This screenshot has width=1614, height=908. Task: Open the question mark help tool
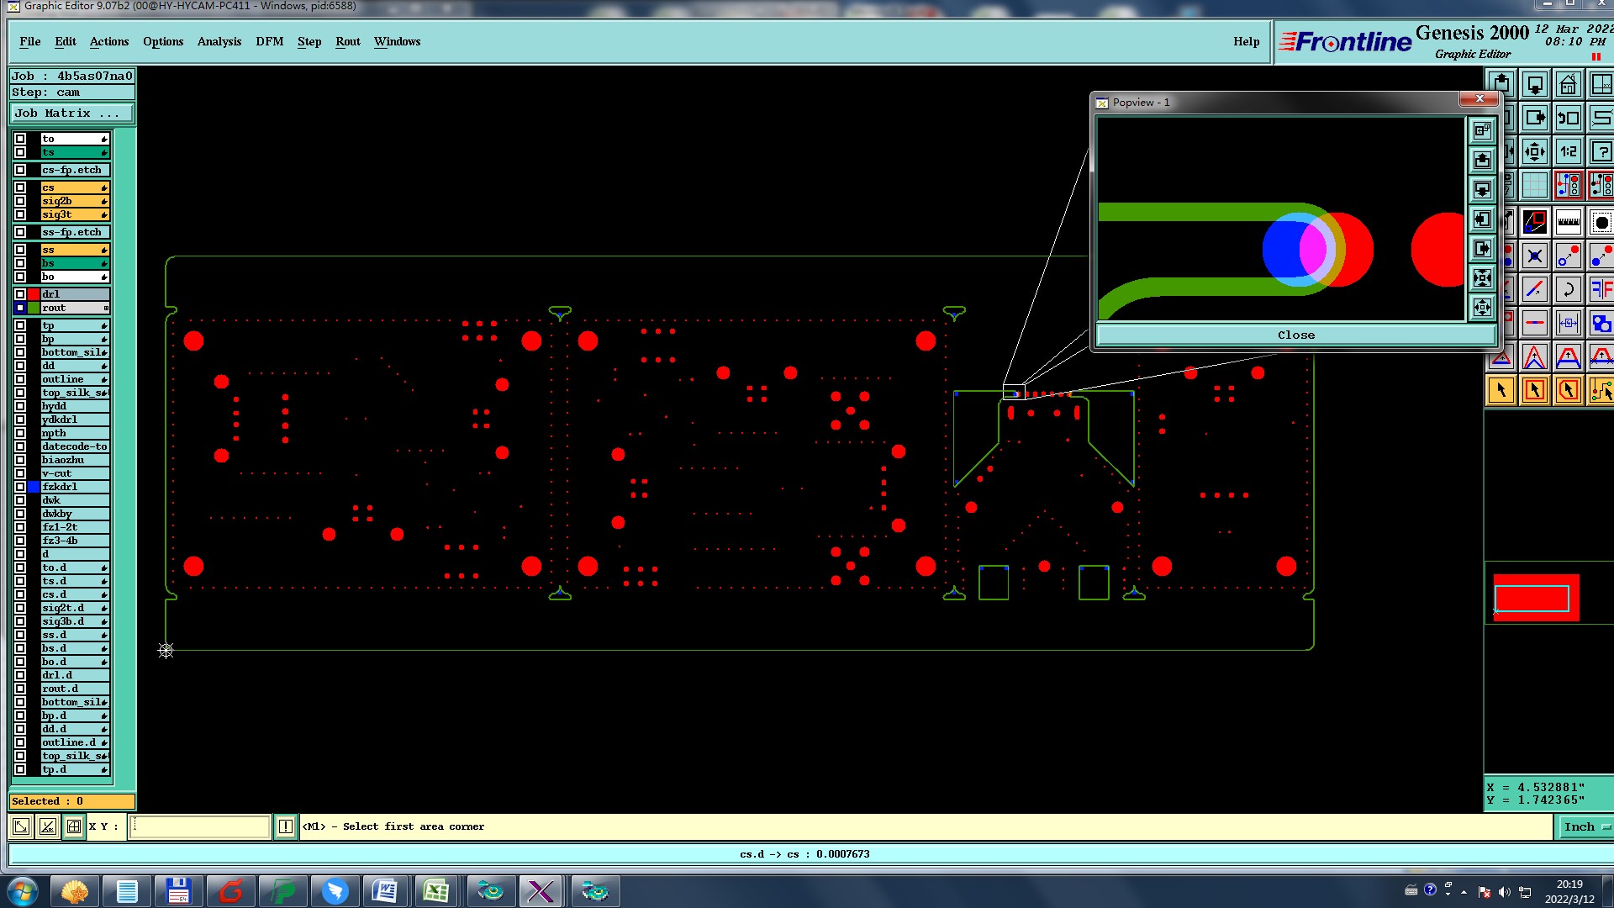[x=1601, y=152]
